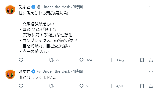The height and width of the screenshot is (95, 158).
Task: Reply to the 誰とは言ってません tweet
Action: coord(21,86)
